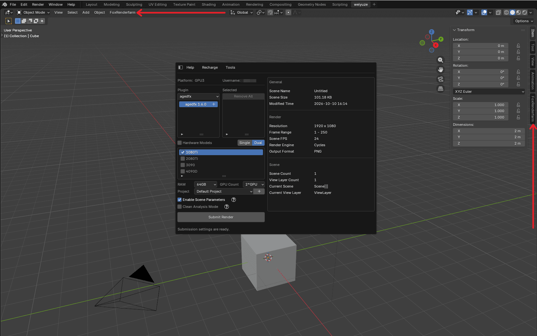
Task: Check the 4090D hardware model
Action: point(183,171)
